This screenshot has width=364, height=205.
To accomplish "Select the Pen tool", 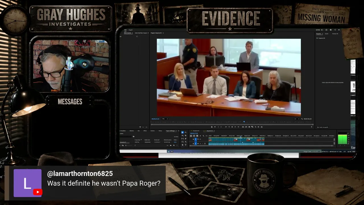I will pos(186,139).
